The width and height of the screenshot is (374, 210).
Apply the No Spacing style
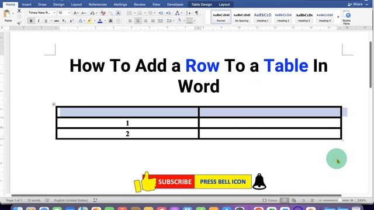click(241, 17)
